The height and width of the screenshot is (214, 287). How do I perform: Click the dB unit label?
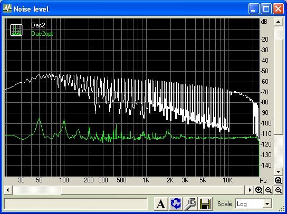[x=264, y=22]
